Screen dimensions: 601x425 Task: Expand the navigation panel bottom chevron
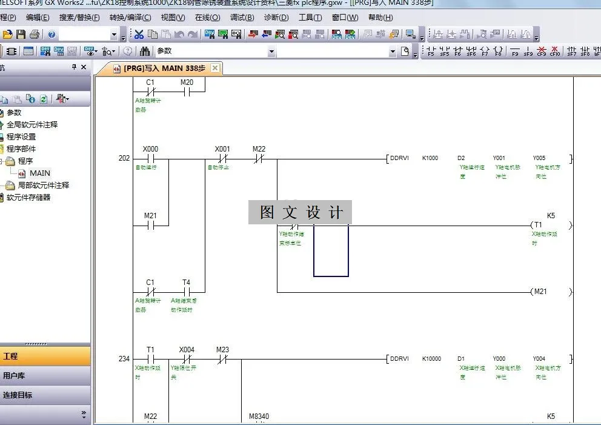tap(84, 414)
